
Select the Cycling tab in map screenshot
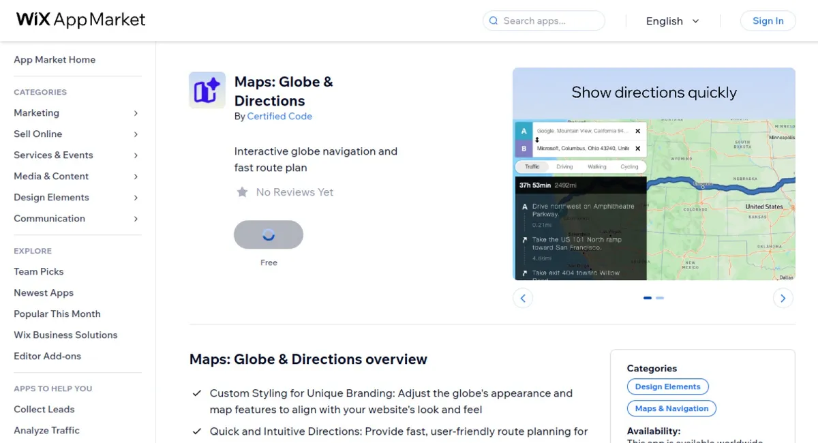pyautogui.click(x=629, y=166)
